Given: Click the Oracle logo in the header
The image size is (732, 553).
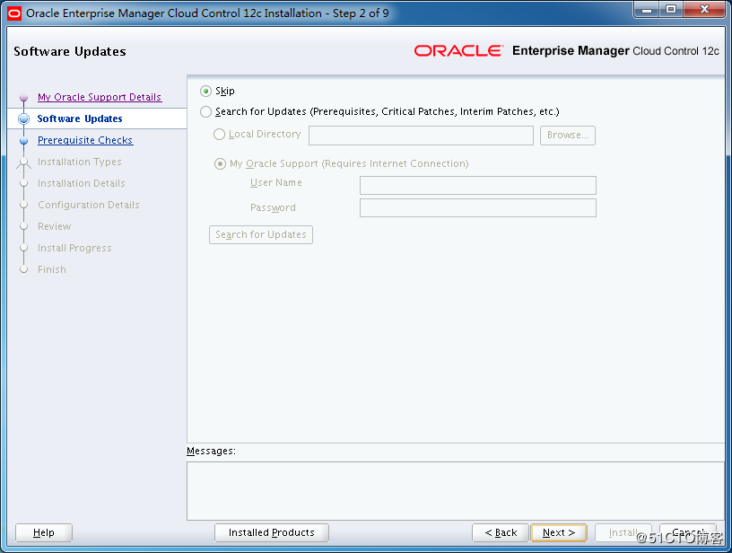Looking at the screenshot, I should pos(458,51).
